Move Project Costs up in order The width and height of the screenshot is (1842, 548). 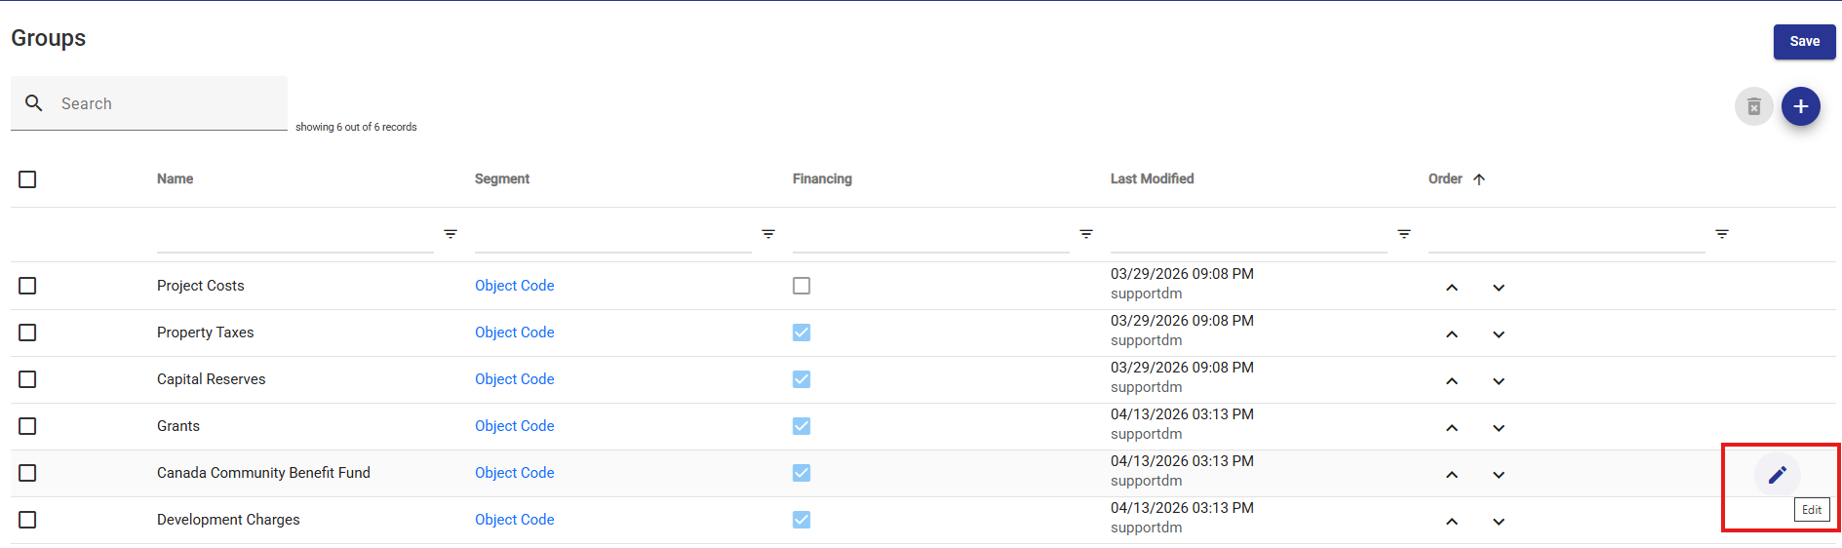1452,288
